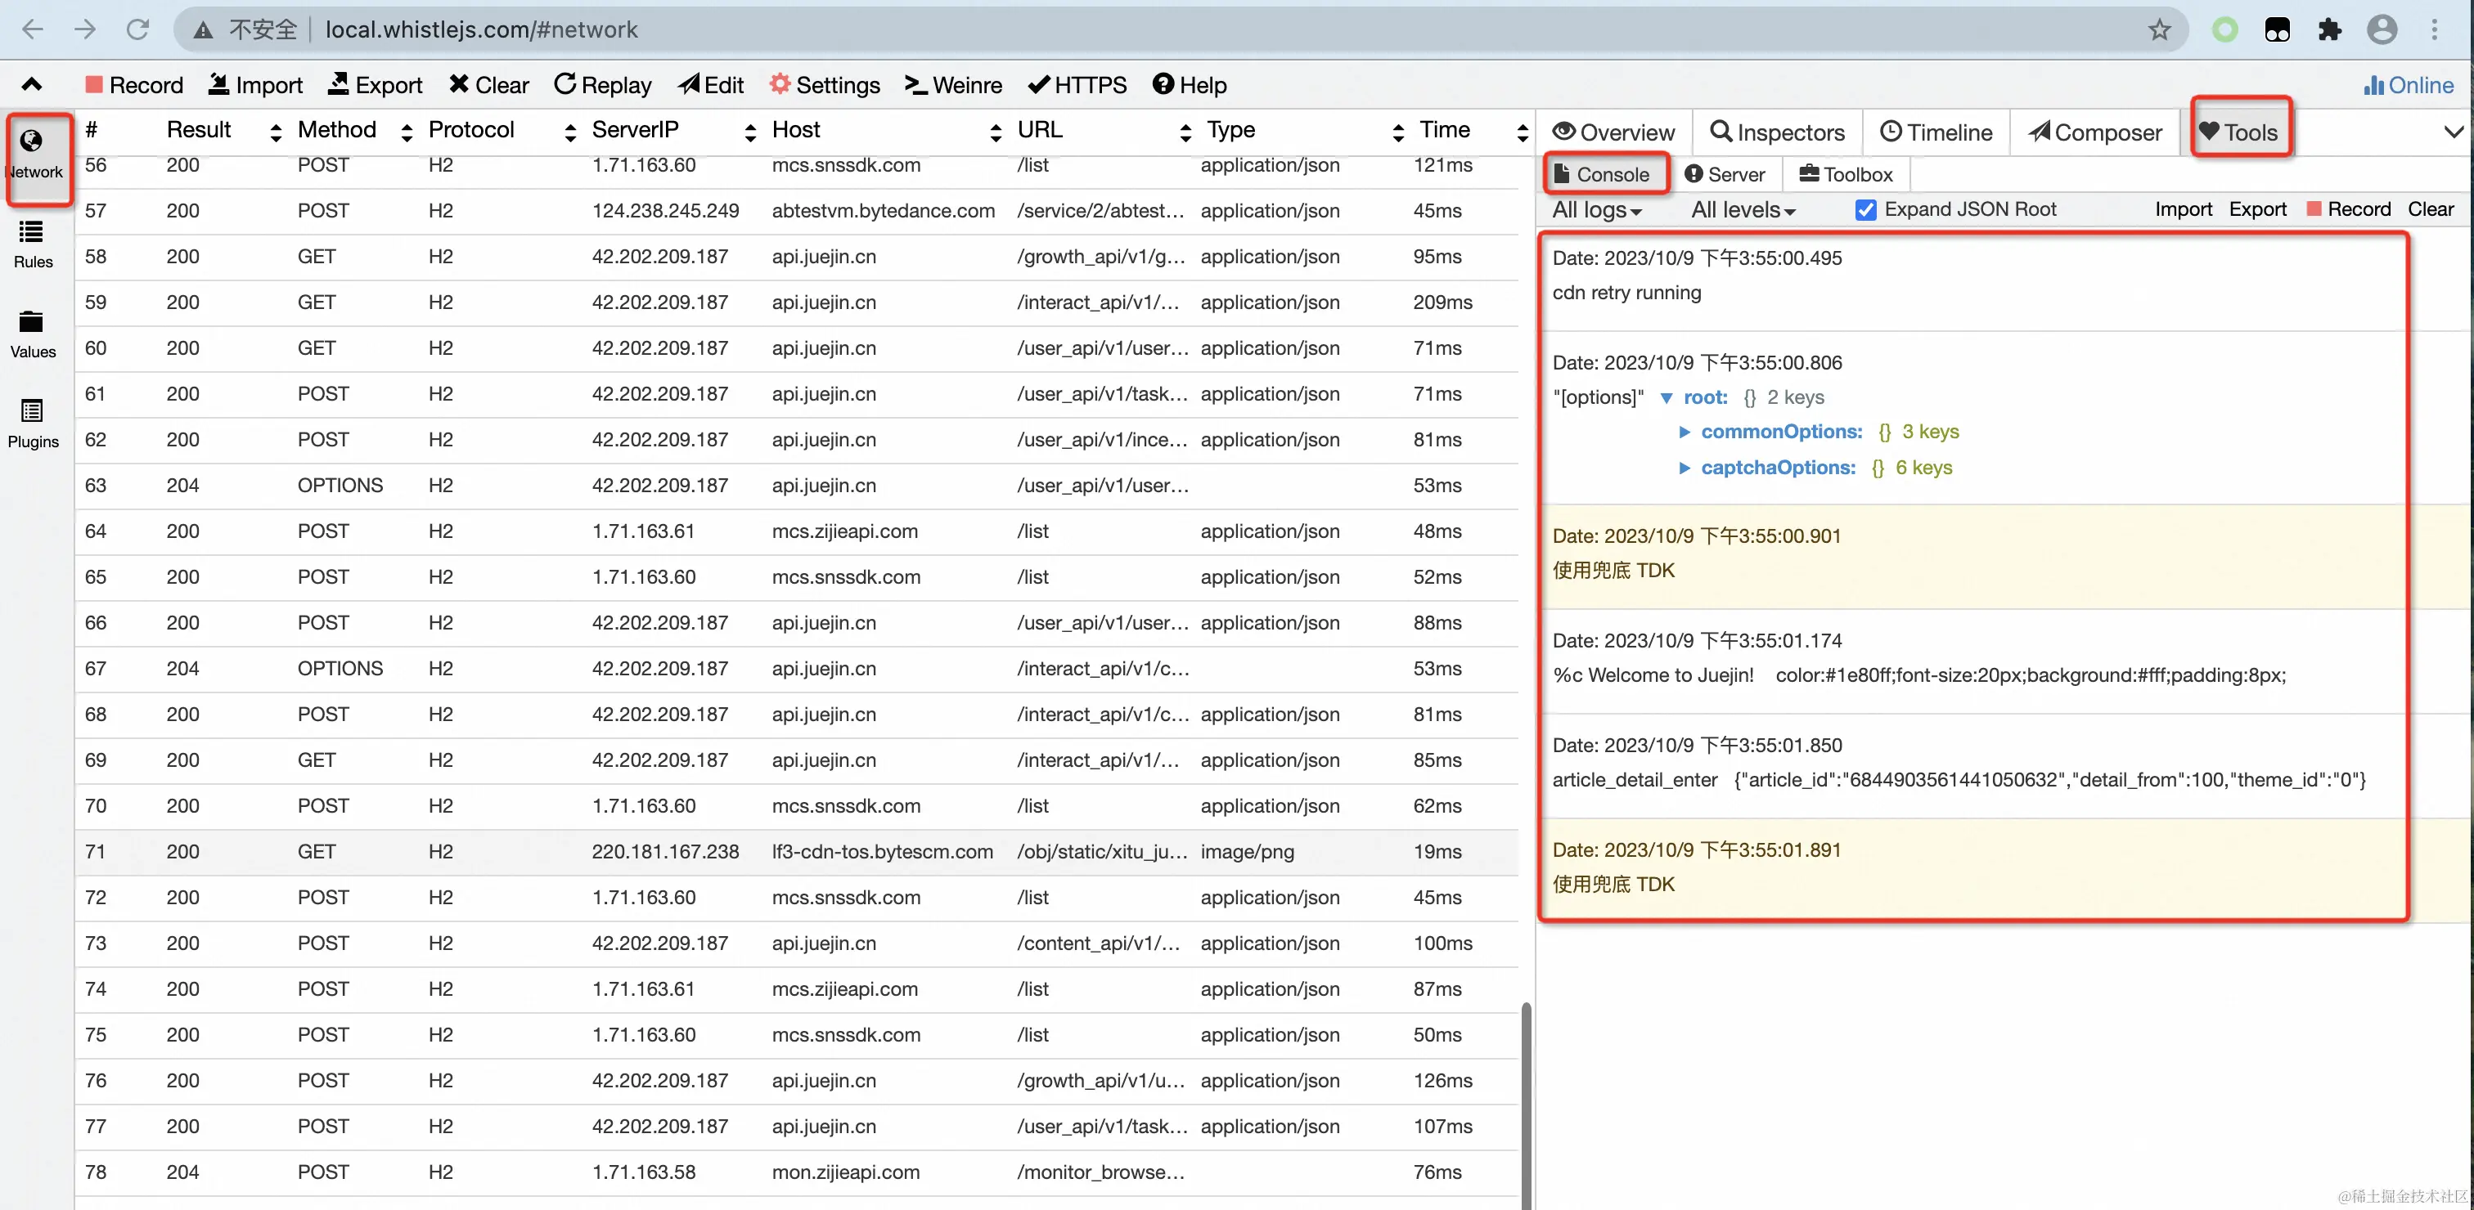The image size is (2474, 1210).
Task: Open the All logs dropdown
Action: [1596, 209]
